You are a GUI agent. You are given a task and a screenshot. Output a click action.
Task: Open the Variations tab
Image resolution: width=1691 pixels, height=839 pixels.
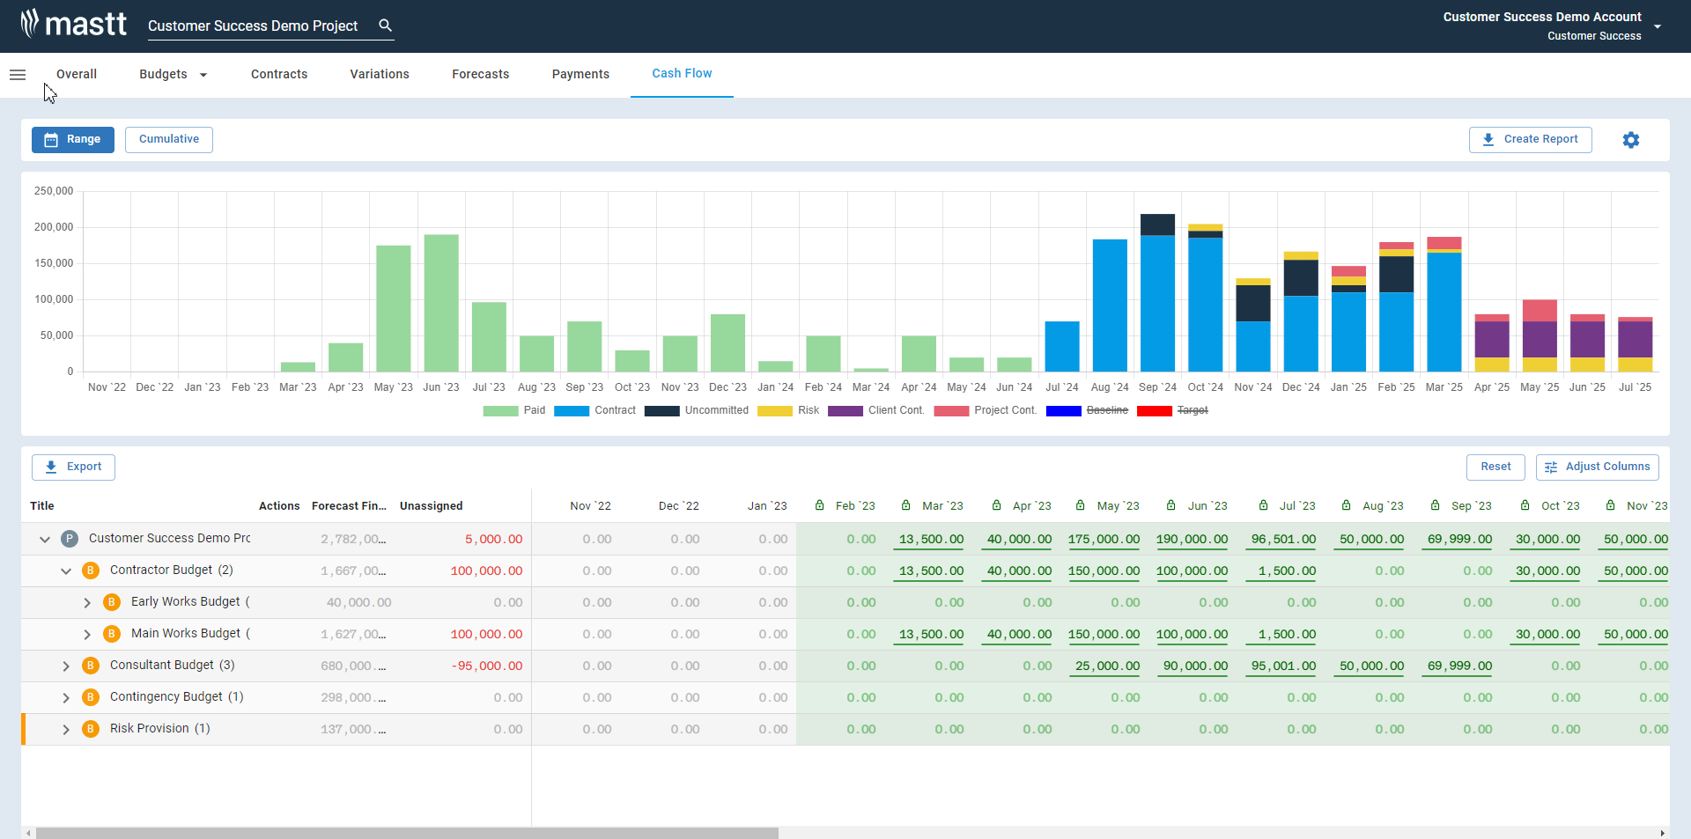point(379,74)
